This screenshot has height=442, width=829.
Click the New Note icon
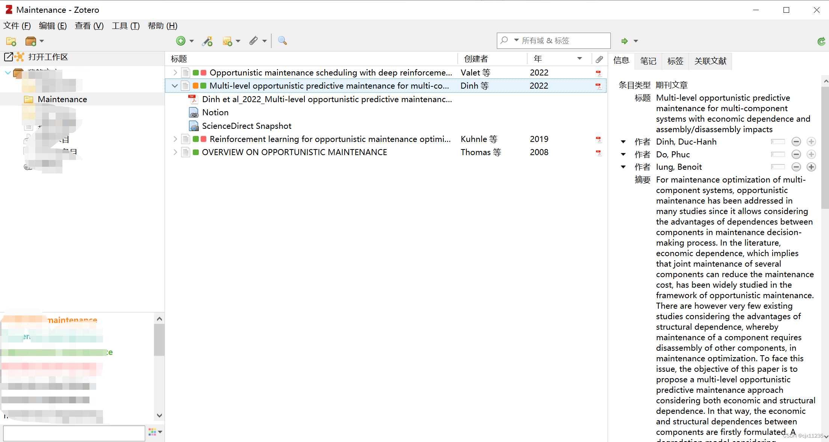227,41
